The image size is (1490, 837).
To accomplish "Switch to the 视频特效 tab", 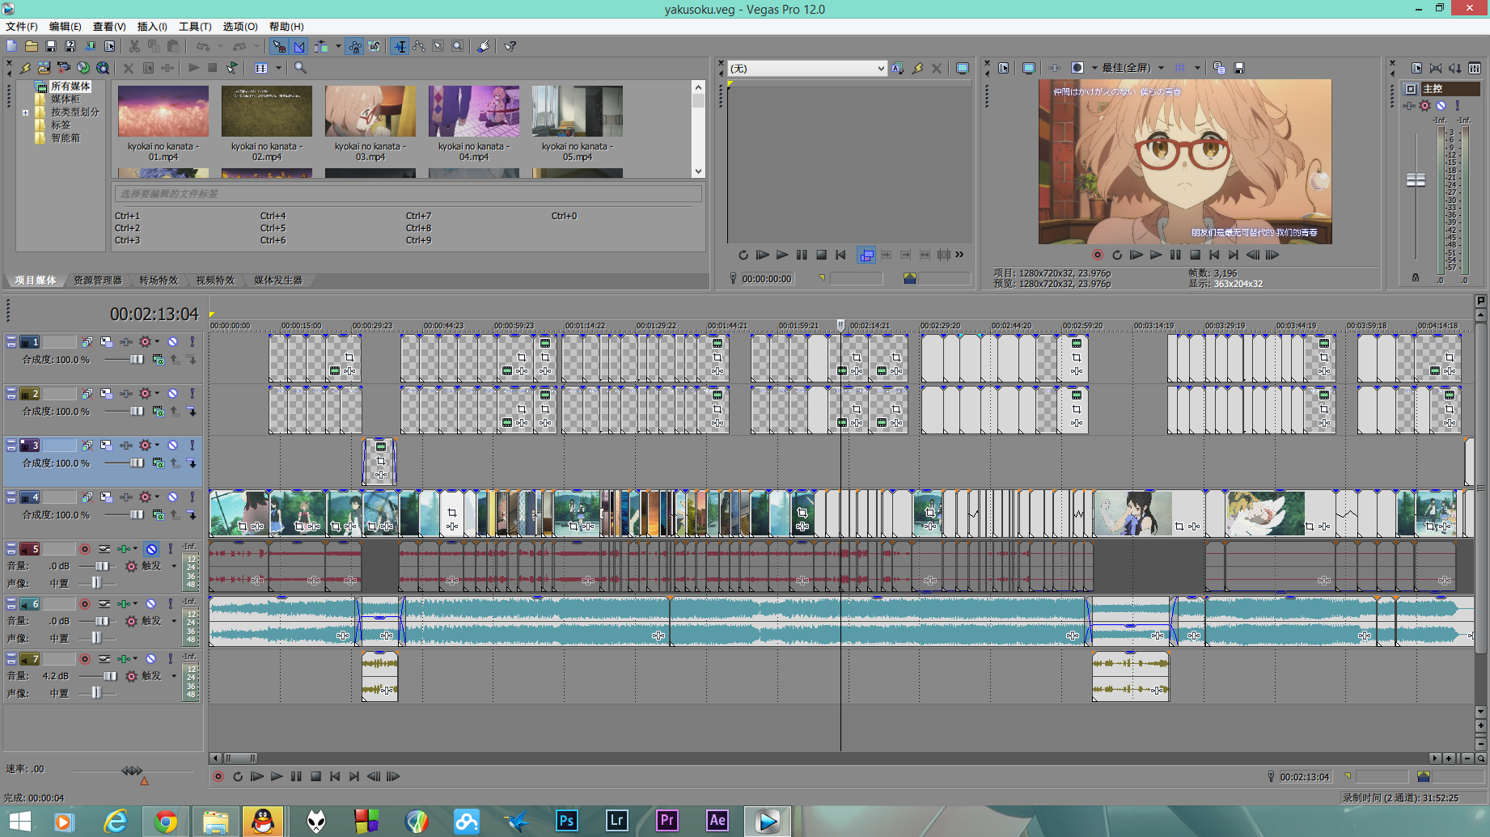I will pos(215,281).
